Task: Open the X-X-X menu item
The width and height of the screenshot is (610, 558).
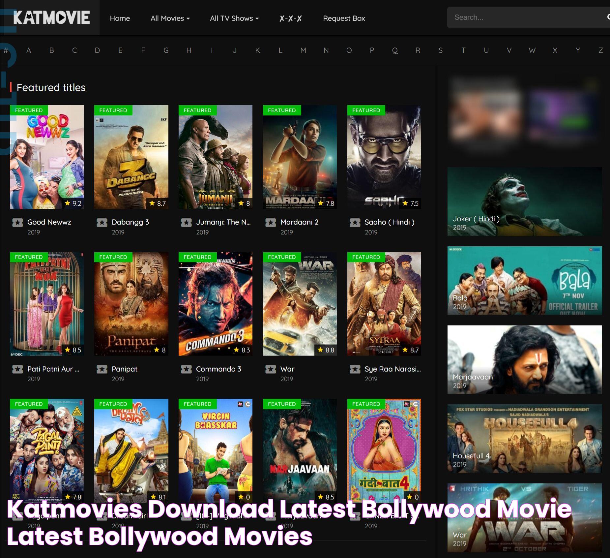Action: pyautogui.click(x=290, y=18)
